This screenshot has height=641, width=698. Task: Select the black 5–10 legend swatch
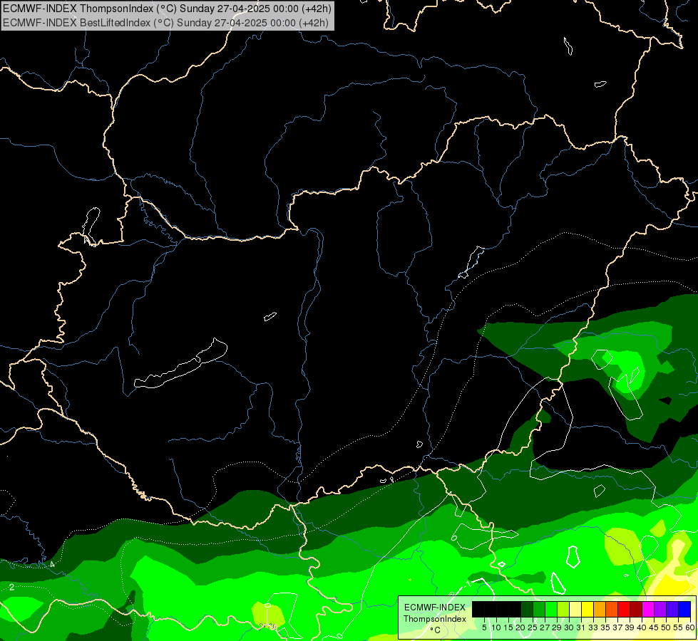490,609
